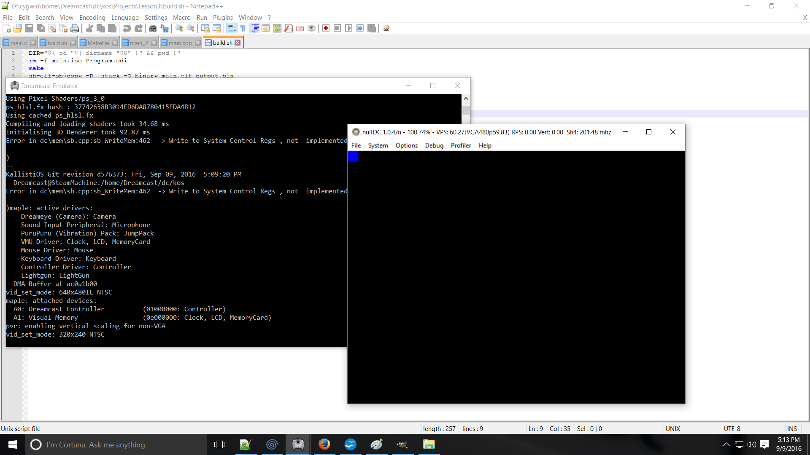
Task: Open the Search menu
Action: [x=45, y=18]
